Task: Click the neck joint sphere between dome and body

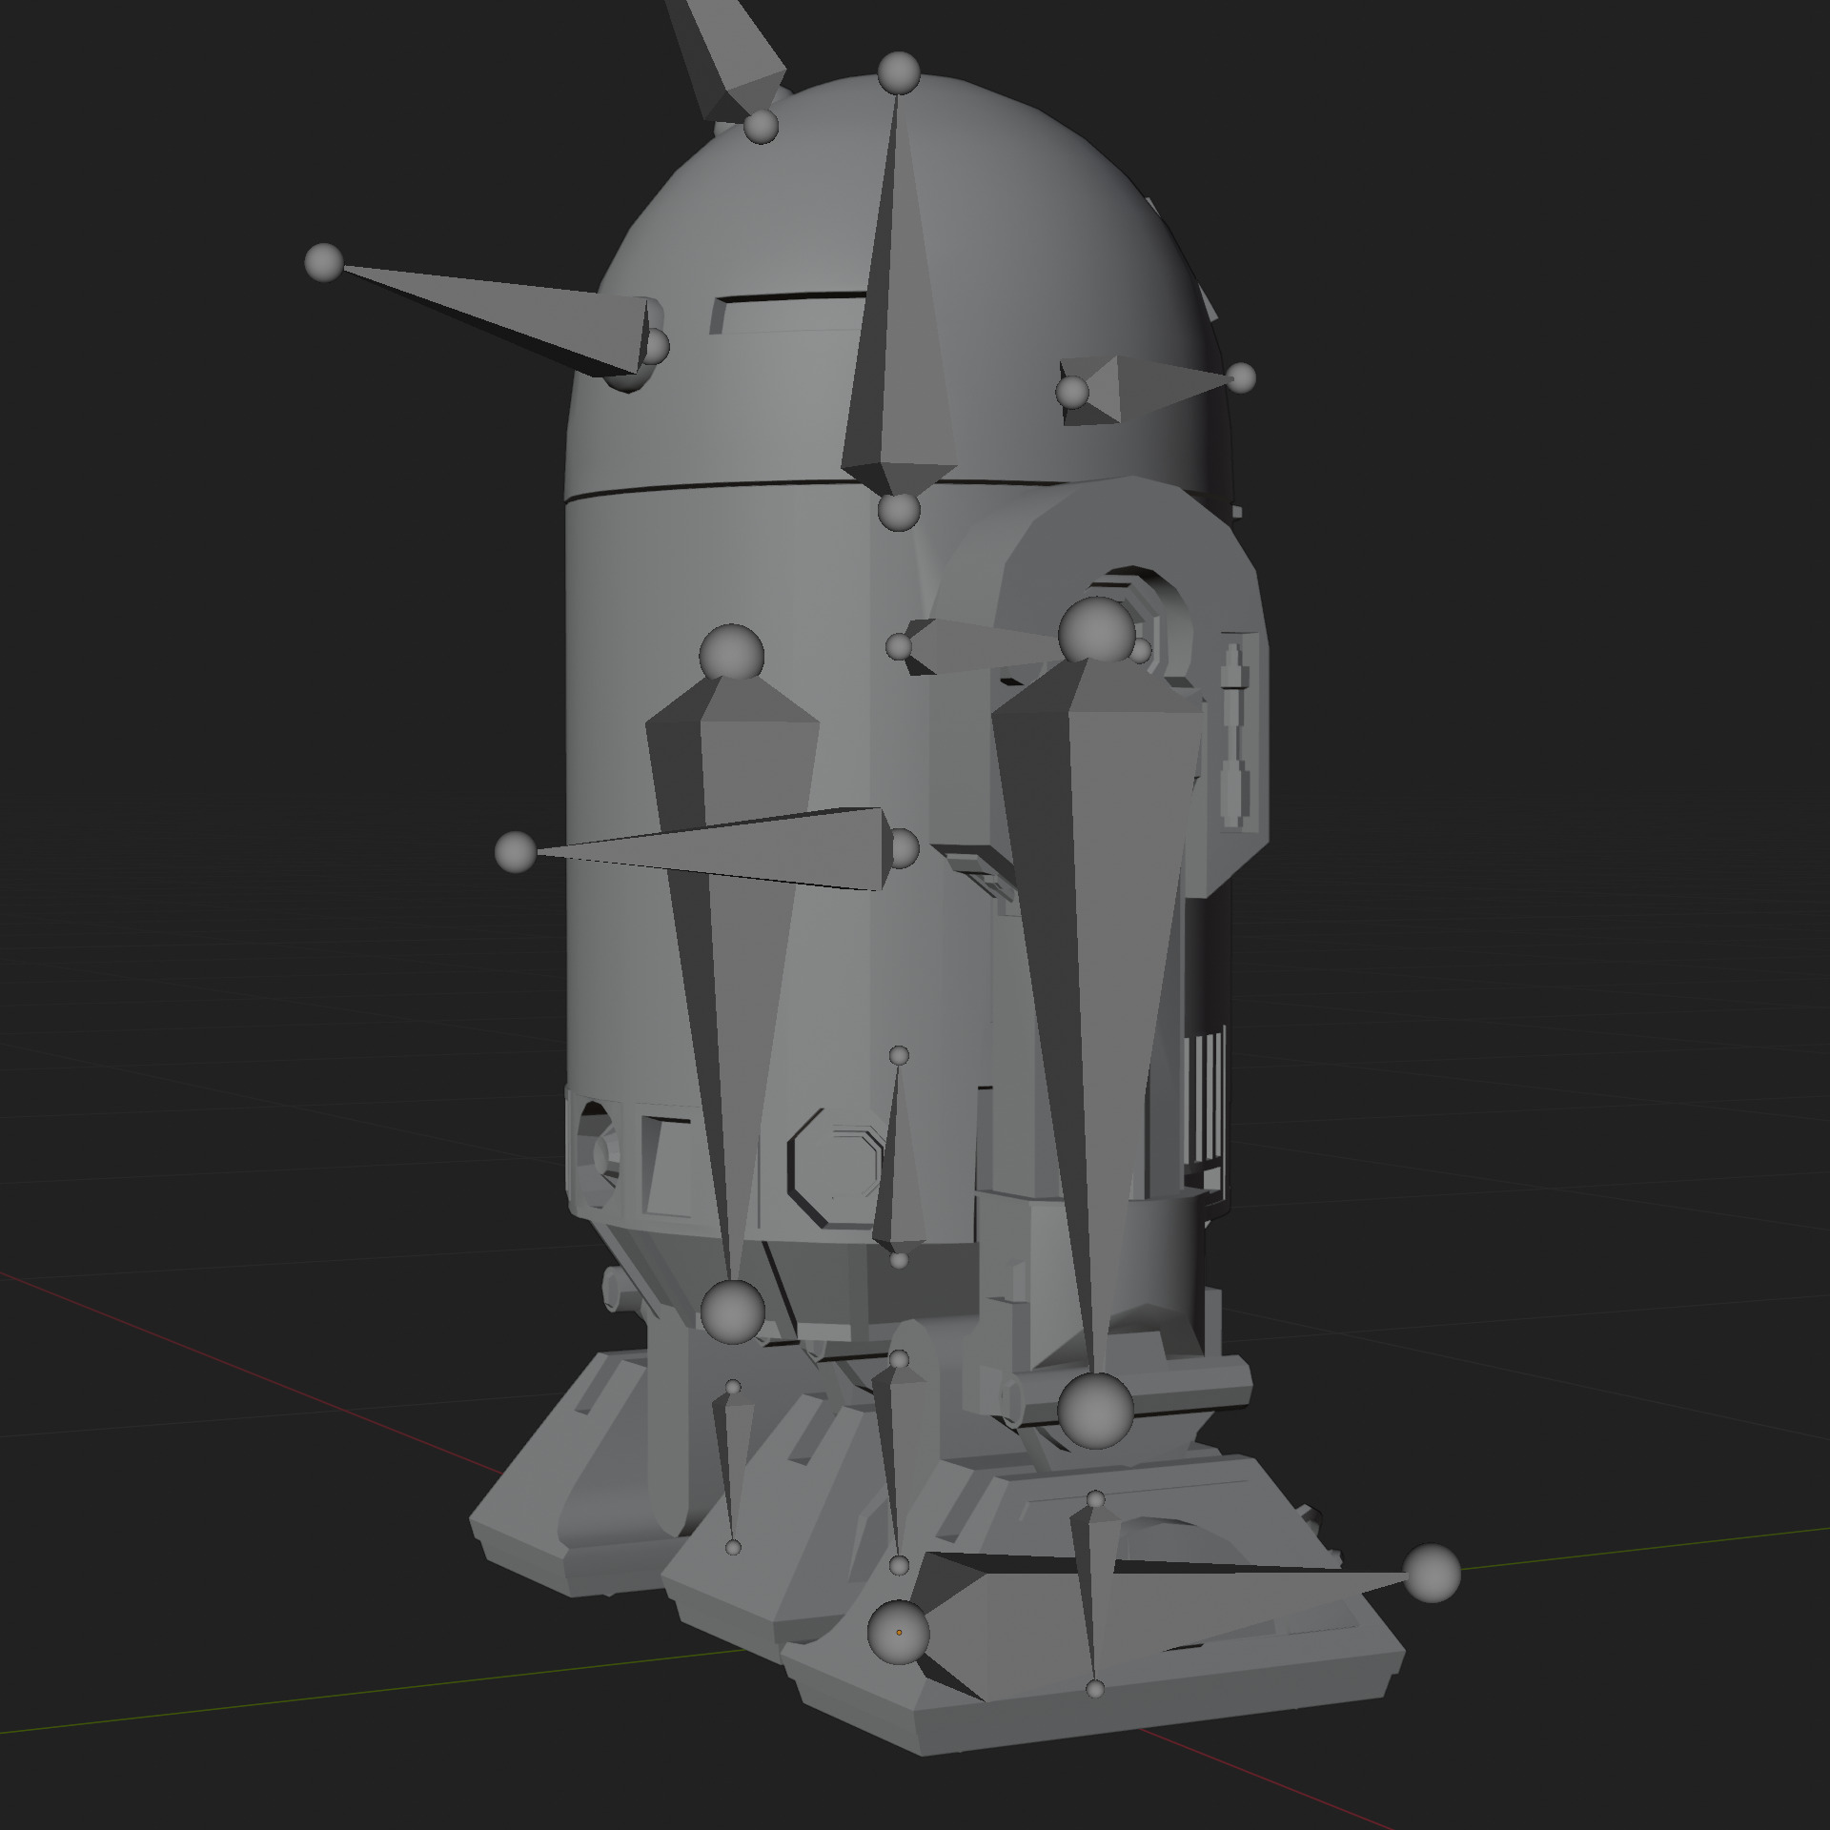Action: pyautogui.click(x=898, y=512)
